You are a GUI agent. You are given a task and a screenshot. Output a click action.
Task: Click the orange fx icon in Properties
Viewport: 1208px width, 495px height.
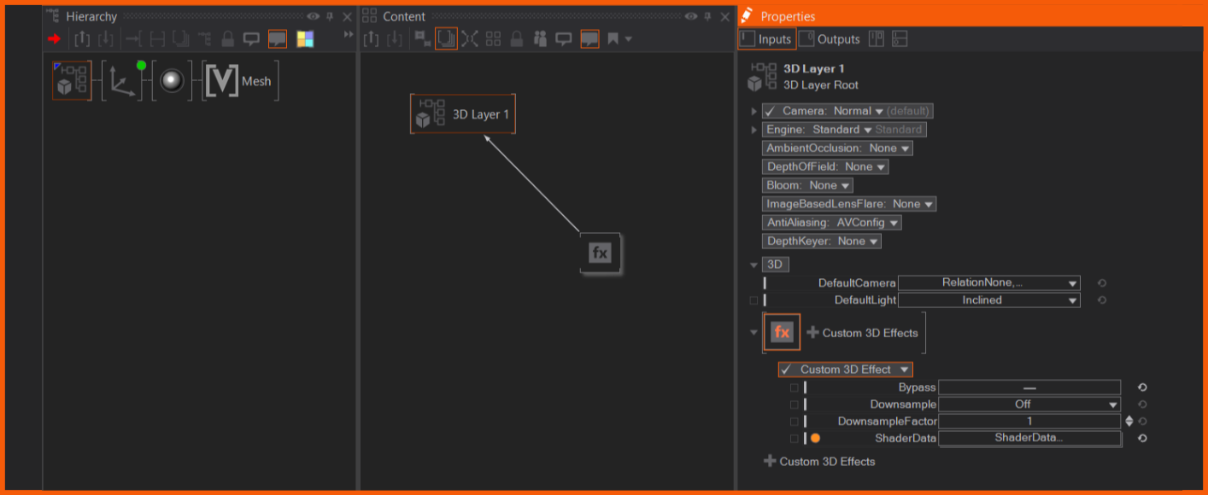click(782, 333)
